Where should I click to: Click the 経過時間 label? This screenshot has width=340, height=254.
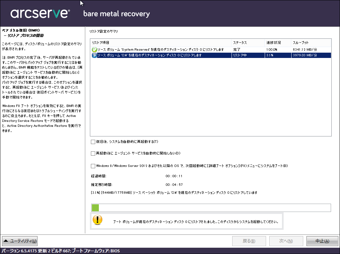99,176
